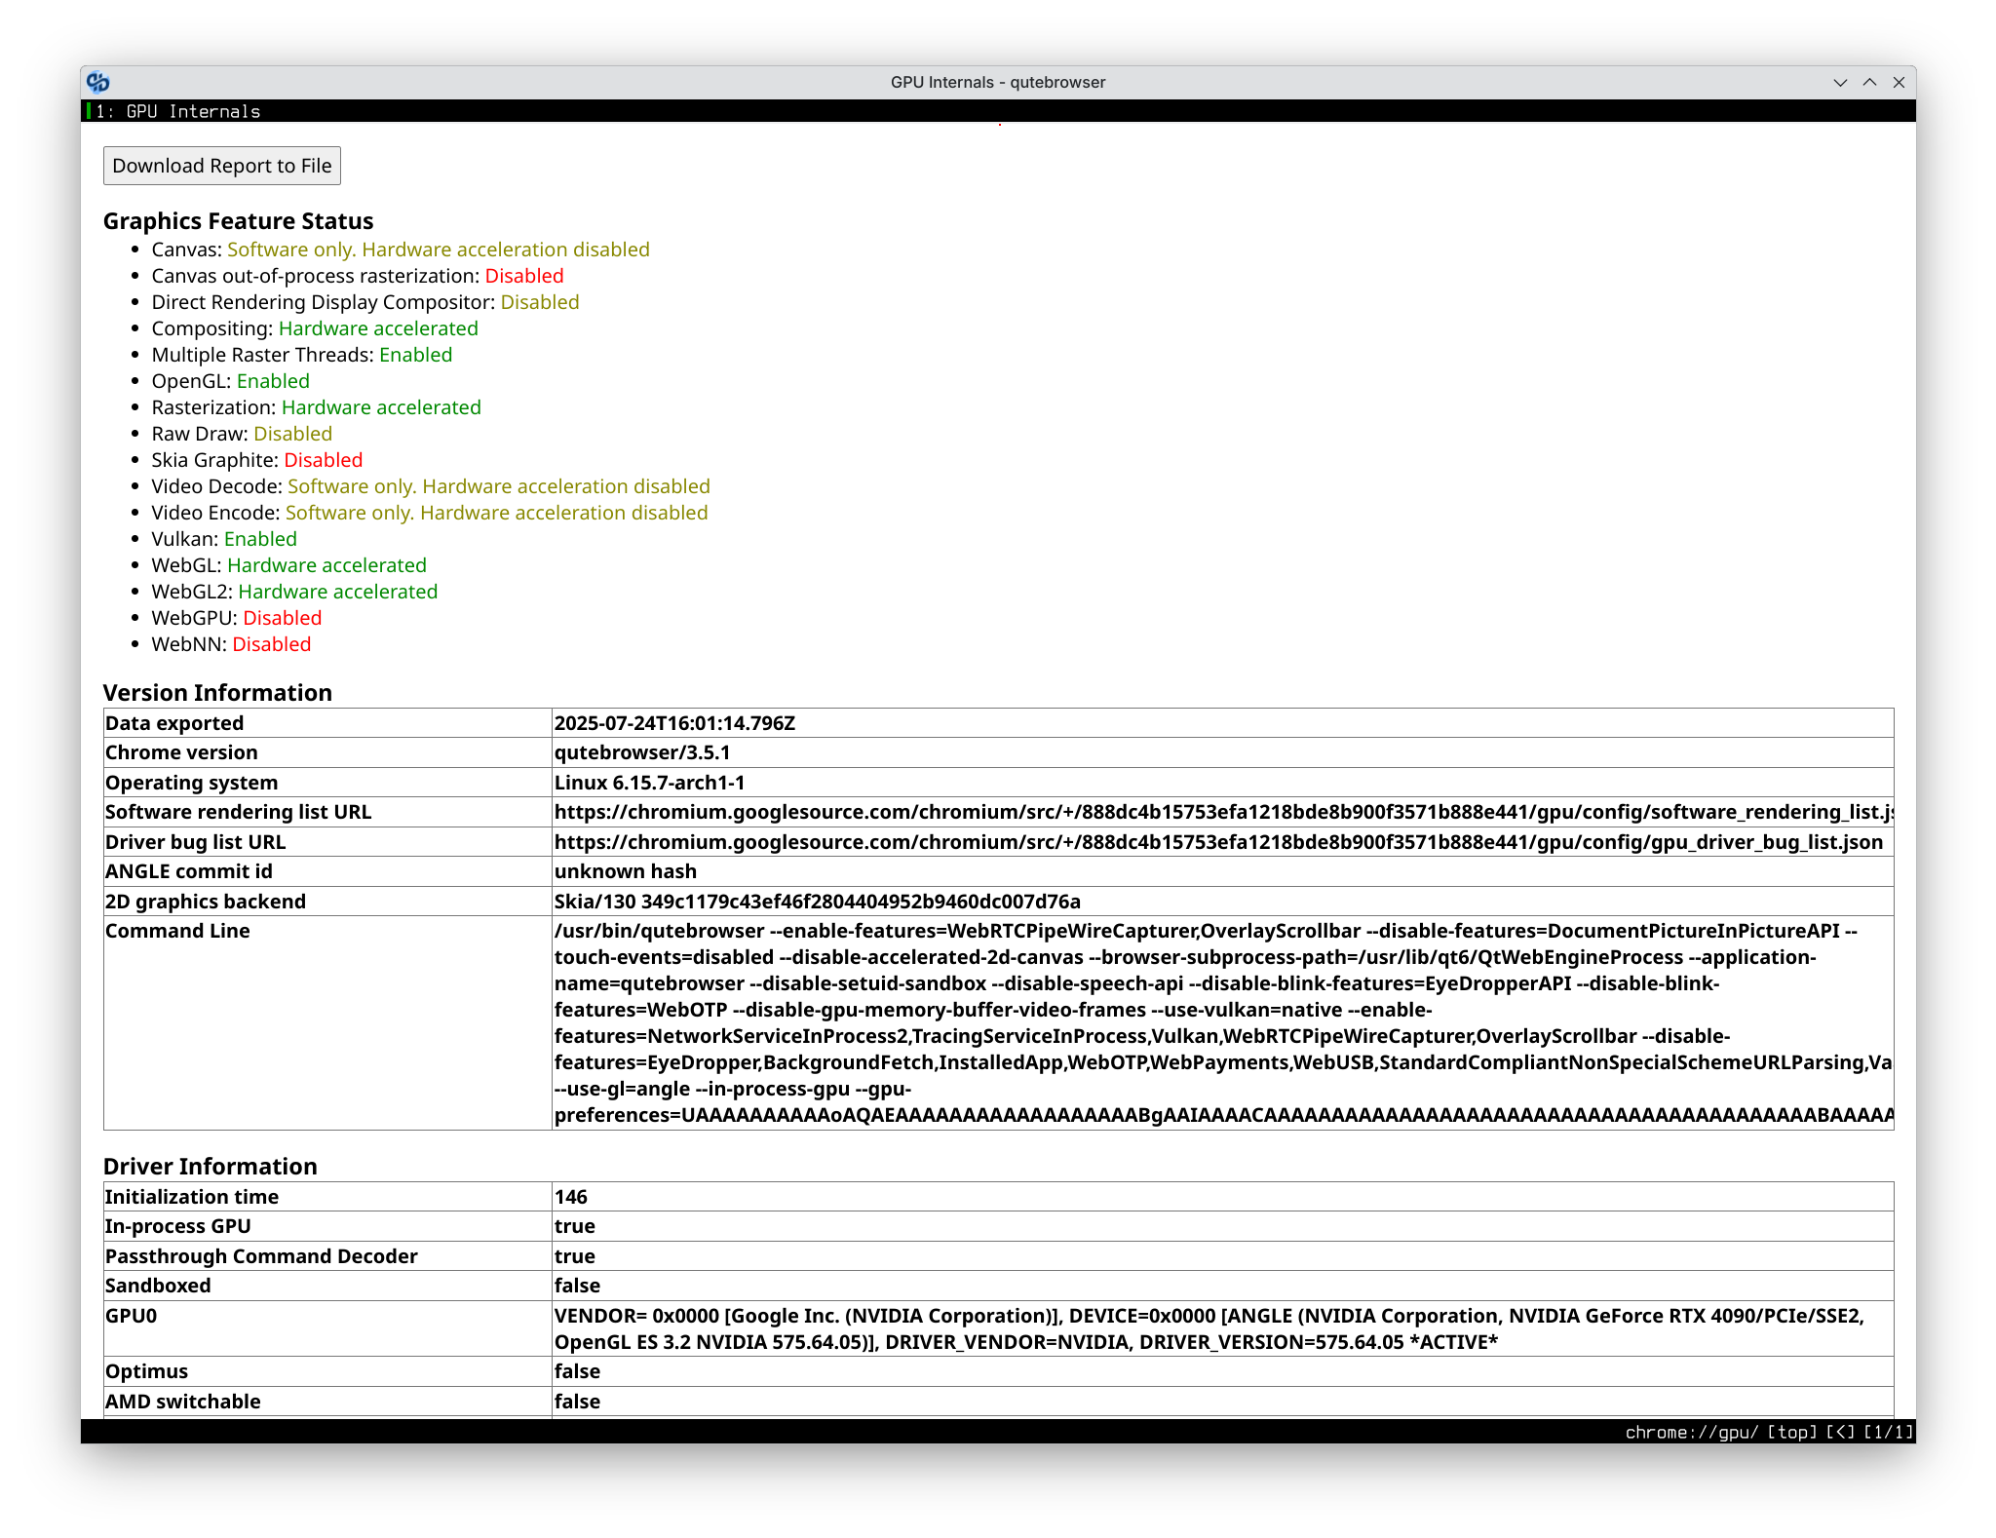1996x1538 pixels.
Task: Click the Initialization time value 146
Action: [x=571, y=1197]
